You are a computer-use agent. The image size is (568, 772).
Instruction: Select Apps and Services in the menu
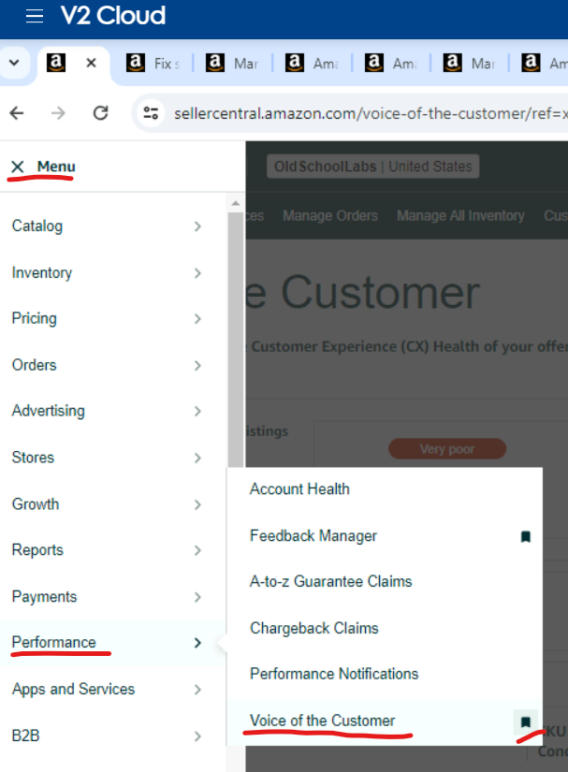(x=73, y=690)
